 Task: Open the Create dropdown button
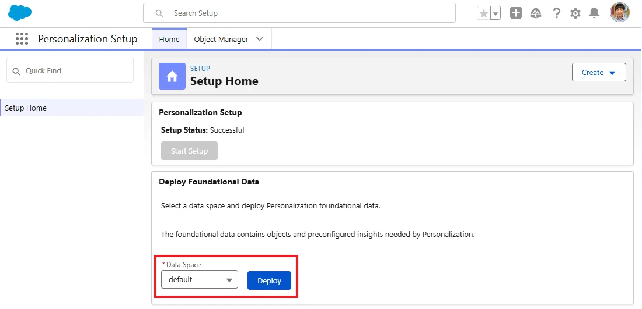tap(599, 72)
